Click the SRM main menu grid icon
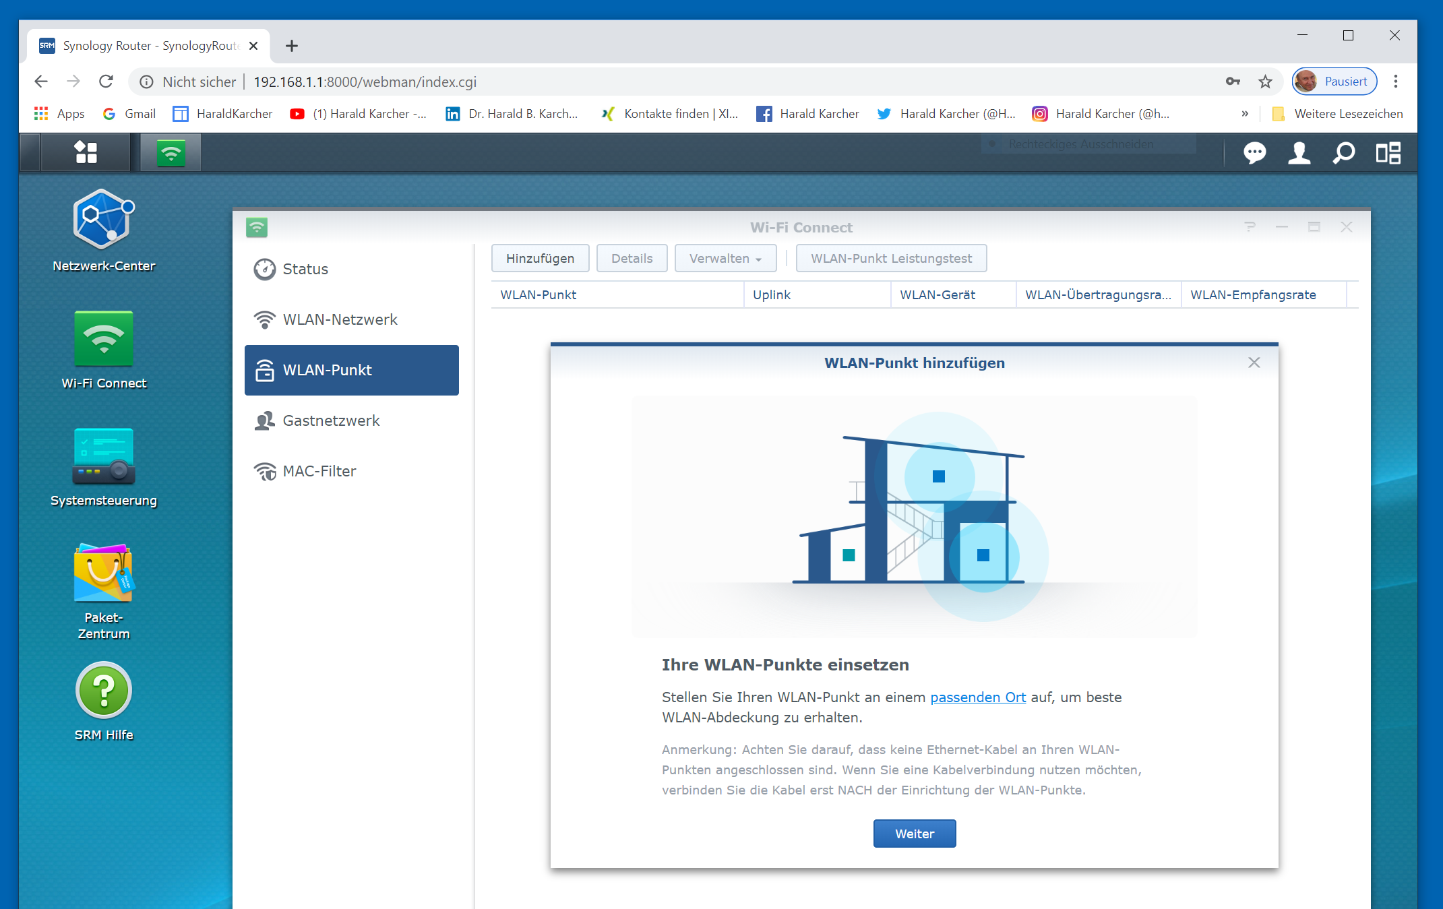The width and height of the screenshot is (1443, 909). pos(86,152)
